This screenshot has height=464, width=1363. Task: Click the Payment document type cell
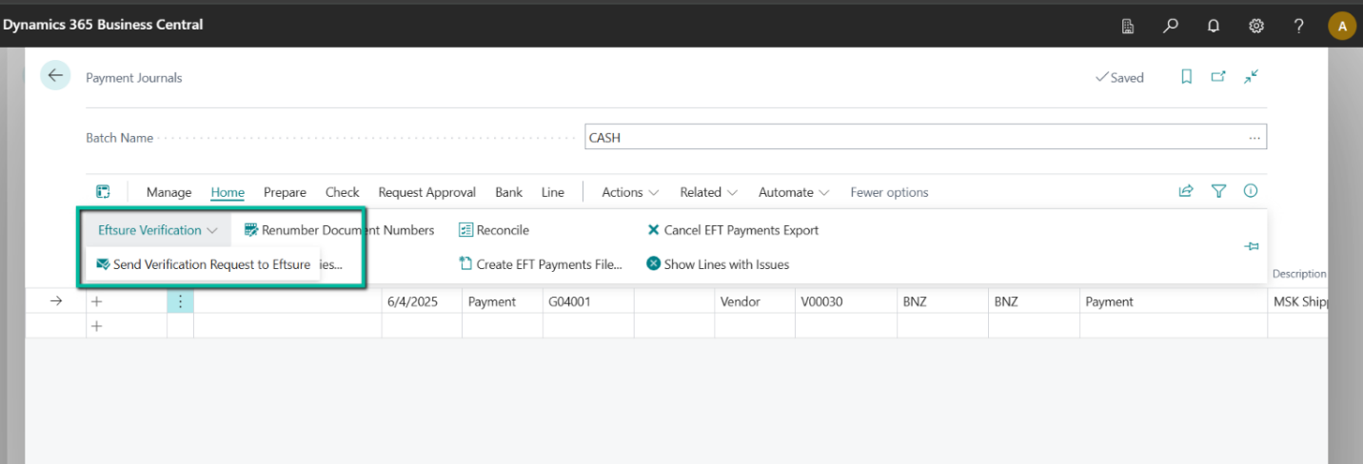point(502,301)
